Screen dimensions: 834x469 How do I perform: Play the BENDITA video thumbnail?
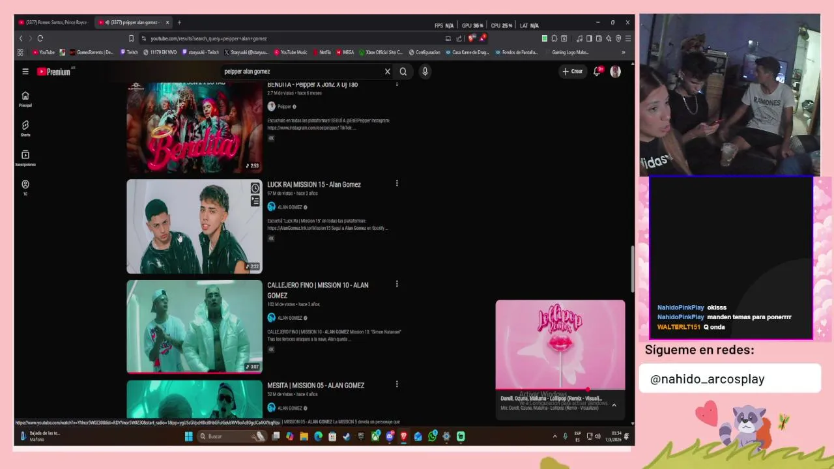pyautogui.click(x=194, y=128)
